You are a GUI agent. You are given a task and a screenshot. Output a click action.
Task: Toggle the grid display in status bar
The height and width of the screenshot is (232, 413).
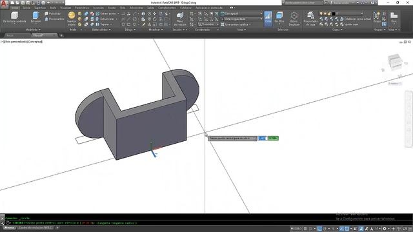[x=305, y=229]
